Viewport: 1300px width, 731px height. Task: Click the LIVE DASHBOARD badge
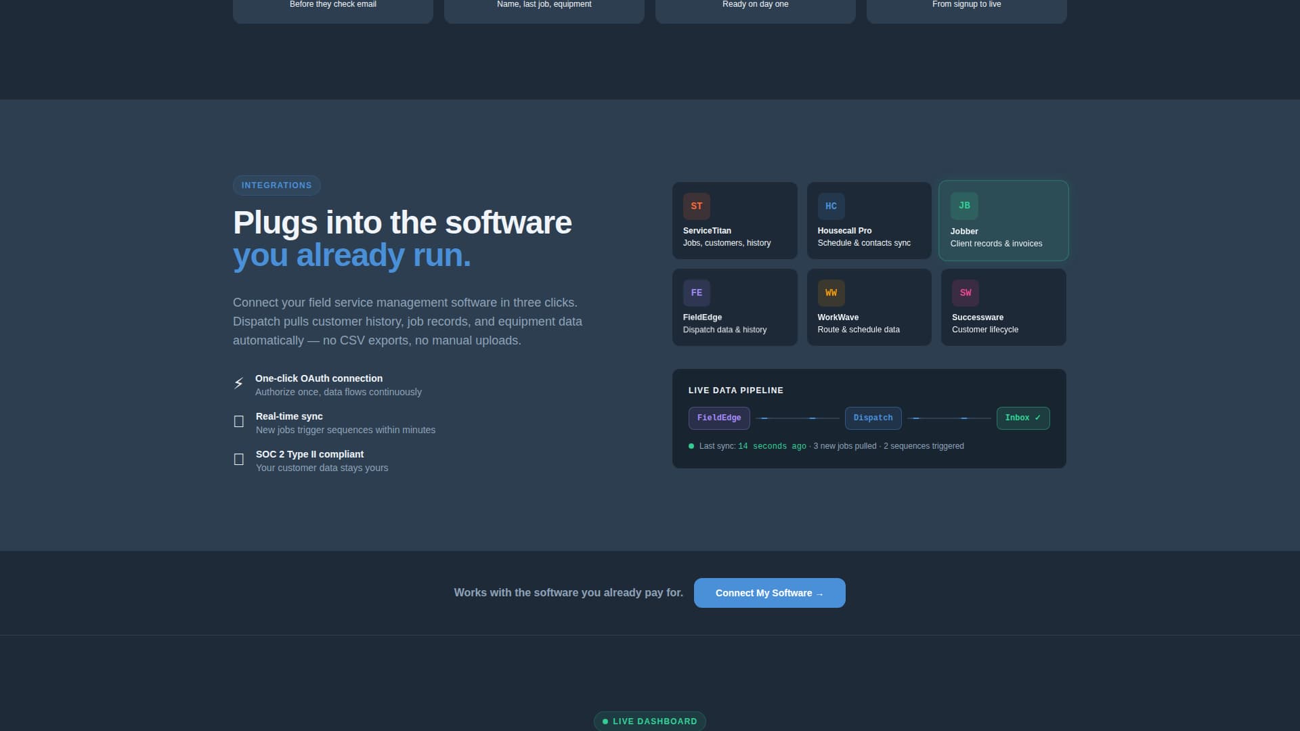[x=650, y=722]
